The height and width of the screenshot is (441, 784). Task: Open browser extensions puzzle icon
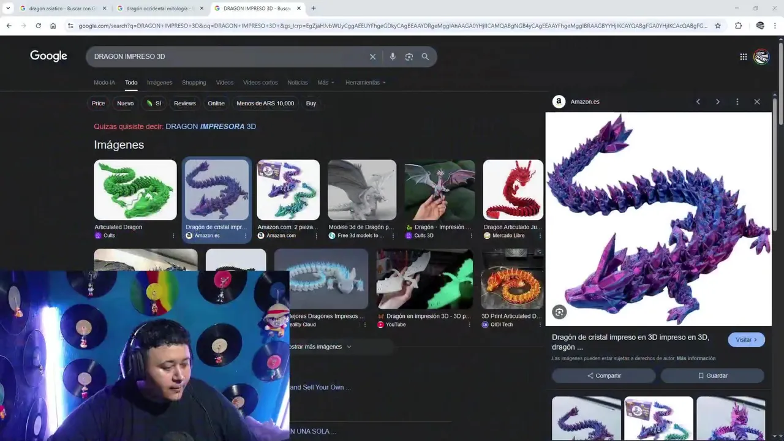pyautogui.click(x=738, y=26)
